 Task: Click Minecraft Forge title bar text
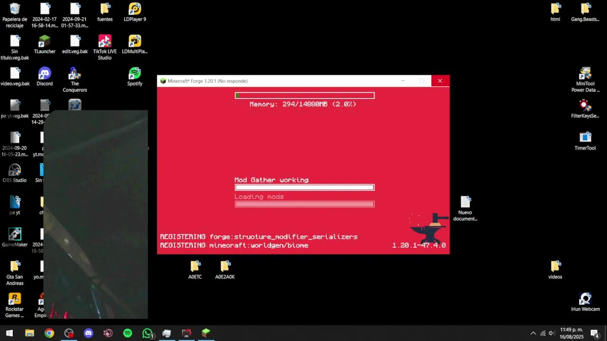pyautogui.click(x=208, y=81)
